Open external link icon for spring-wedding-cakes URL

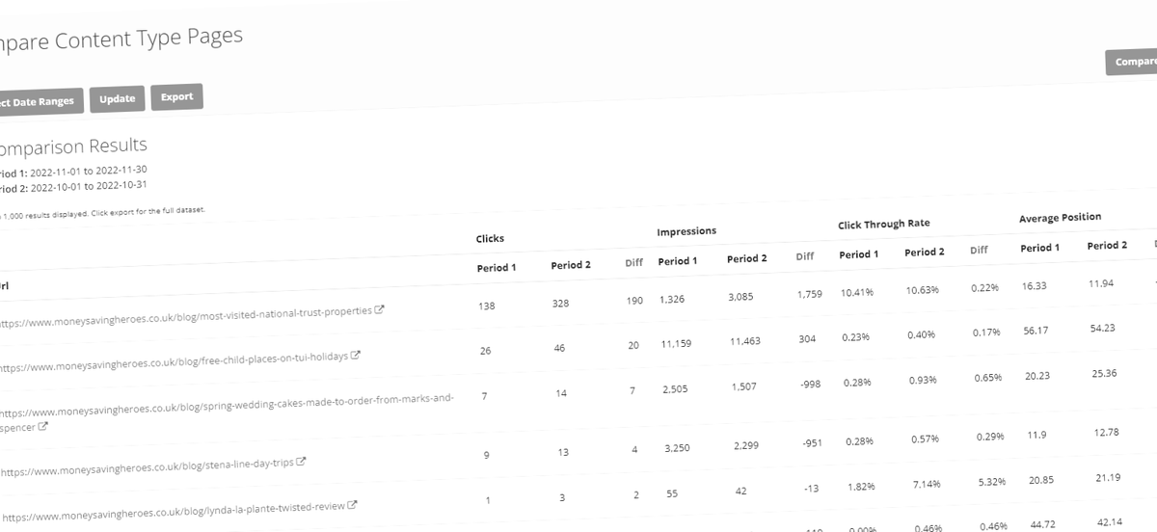click(x=43, y=426)
